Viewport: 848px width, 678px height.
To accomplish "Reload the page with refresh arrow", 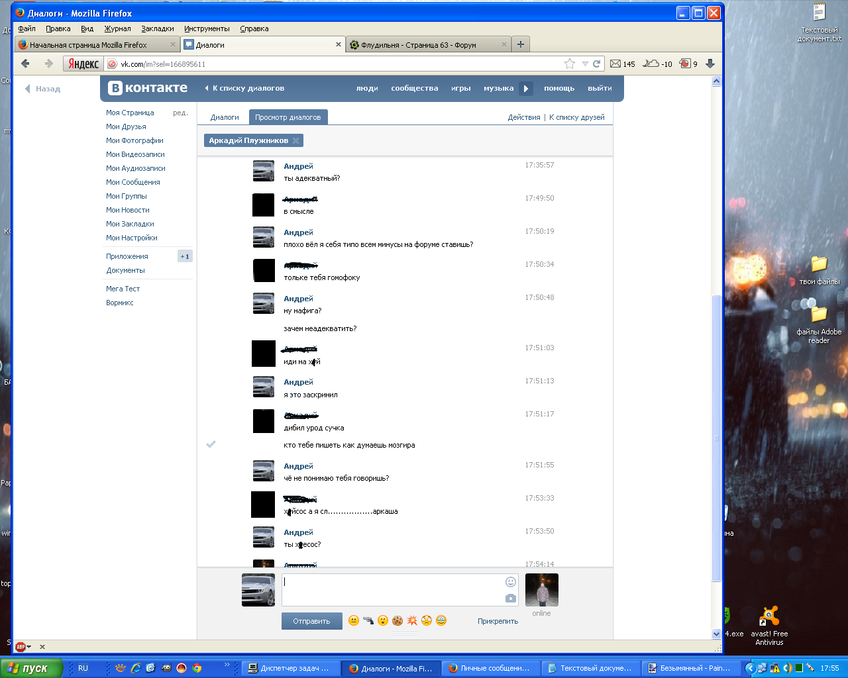I will click(596, 64).
